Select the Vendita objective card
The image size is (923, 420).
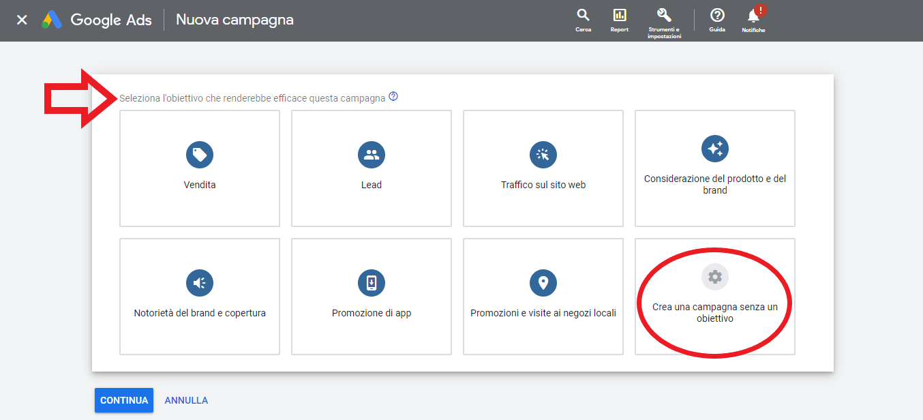200,168
